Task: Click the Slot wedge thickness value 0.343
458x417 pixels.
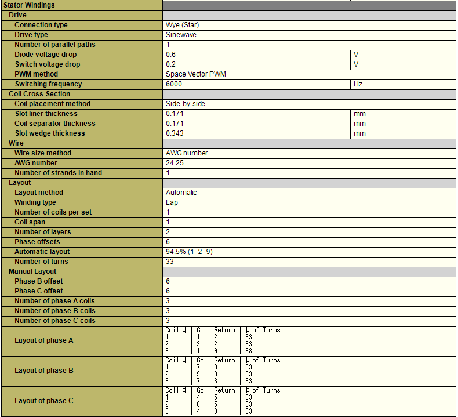Action: pyautogui.click(x=175, y=133)
